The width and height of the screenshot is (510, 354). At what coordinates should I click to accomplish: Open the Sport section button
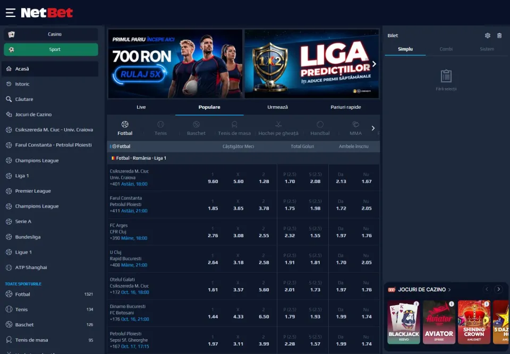(x=51, y=49)
